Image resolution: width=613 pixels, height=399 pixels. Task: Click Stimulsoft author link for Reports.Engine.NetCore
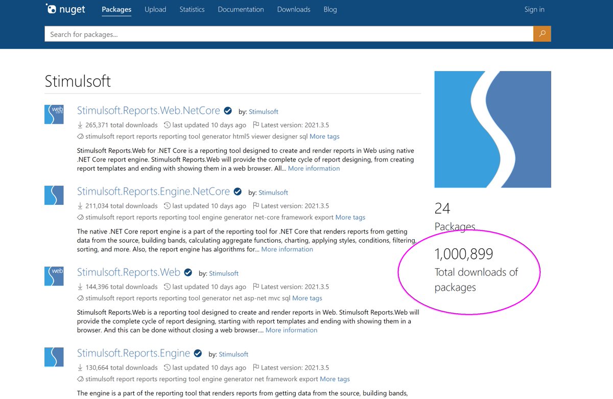(x=273, y=193)
